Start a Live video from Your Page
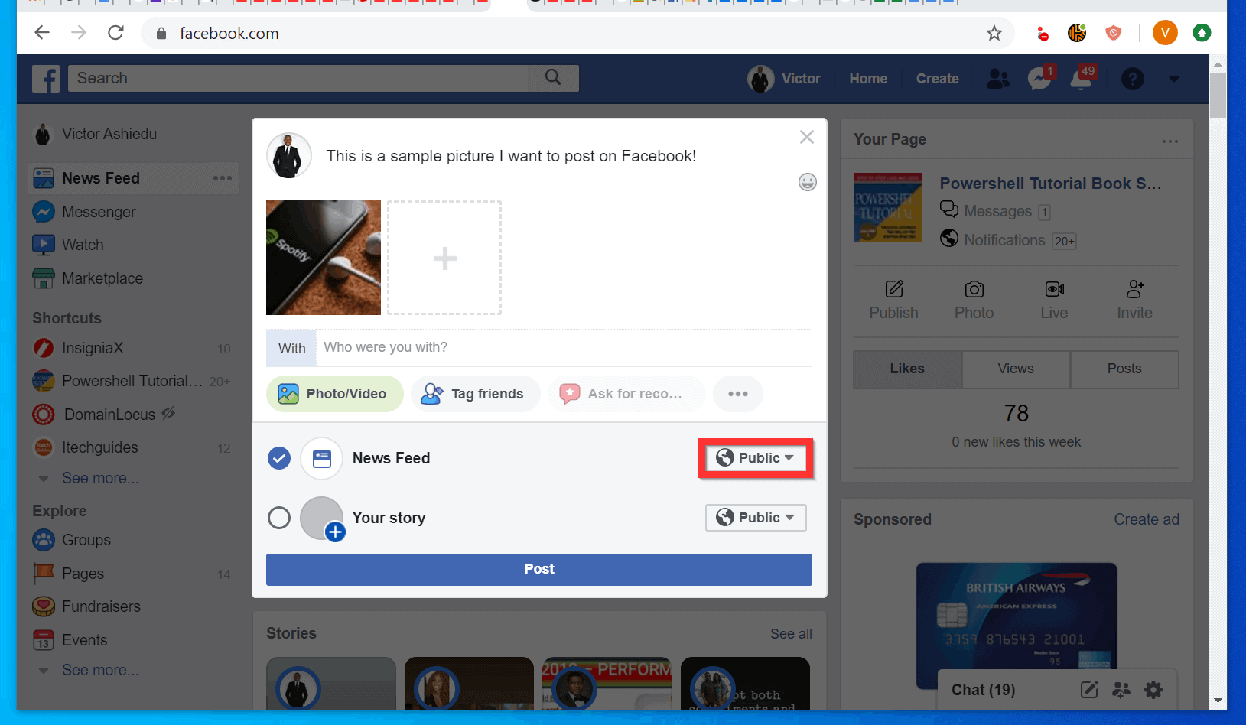1246x725 pixels. (x=1053, y=298)
